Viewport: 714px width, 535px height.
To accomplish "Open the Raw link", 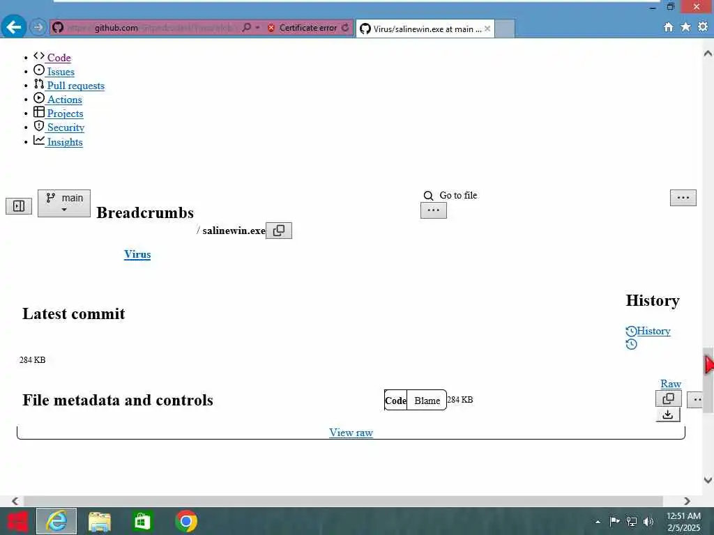I will point(671,384).
